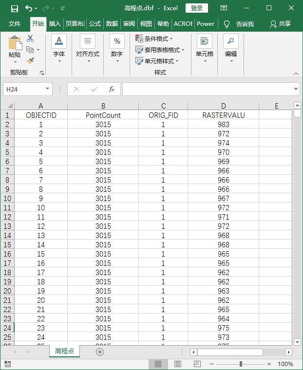The image size is (303, 370).
Task: Click the 登录 sign-in button
Action: [197, 8]
